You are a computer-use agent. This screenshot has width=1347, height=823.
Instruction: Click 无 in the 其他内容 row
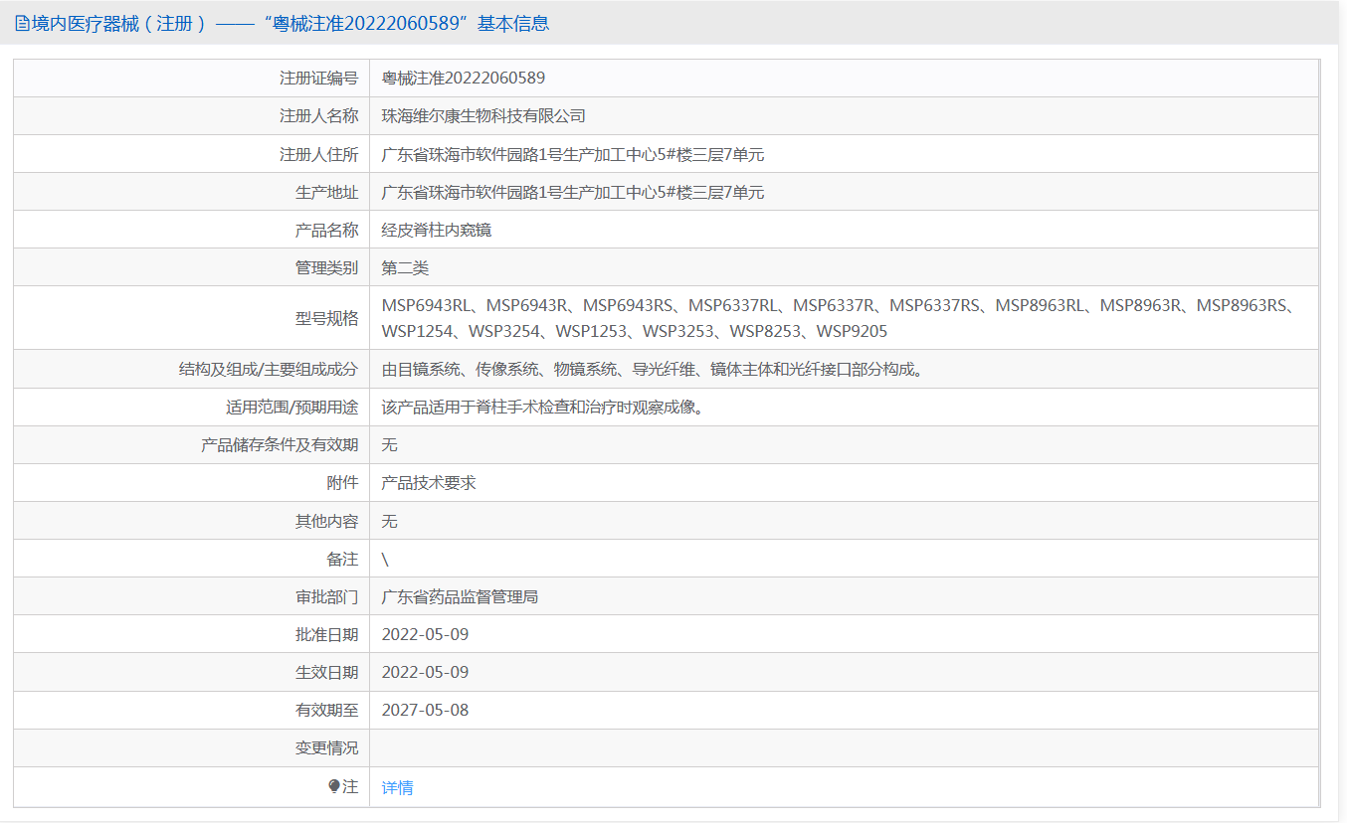[390, 521]
